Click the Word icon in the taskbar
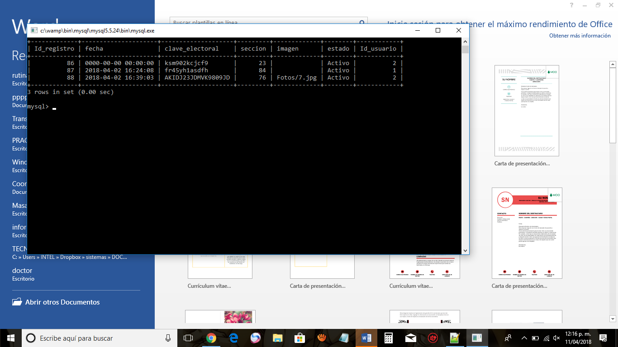This screenshot has height=347, width=618. tap(366, 338)
